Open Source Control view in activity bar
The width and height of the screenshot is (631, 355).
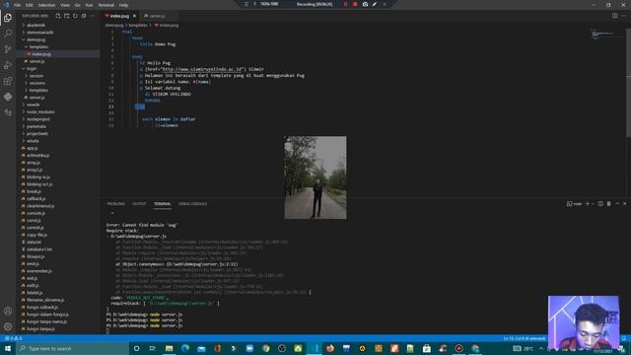tap(8, 49)
